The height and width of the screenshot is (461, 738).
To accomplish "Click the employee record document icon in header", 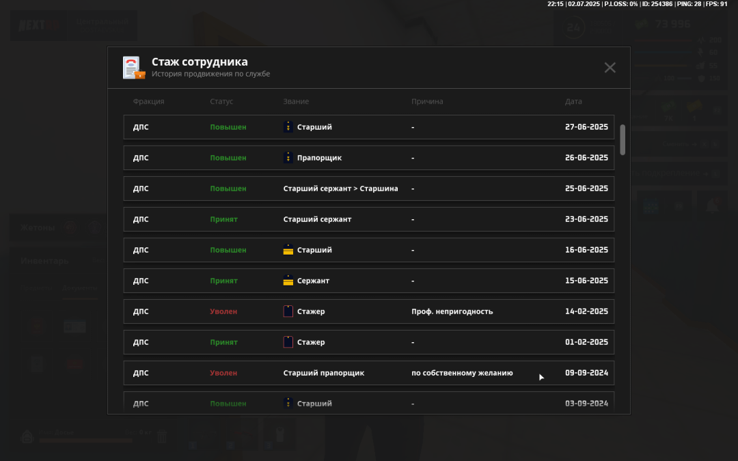I will tap(134, 68).
